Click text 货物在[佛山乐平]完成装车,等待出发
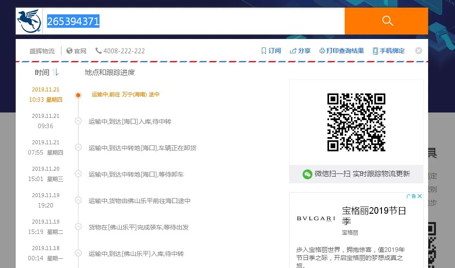455x268 pixels. coord(139,227)
